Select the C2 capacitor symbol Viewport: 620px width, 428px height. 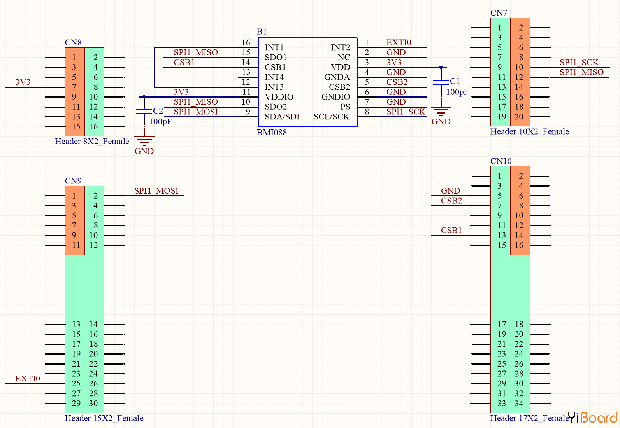point(144,112)
